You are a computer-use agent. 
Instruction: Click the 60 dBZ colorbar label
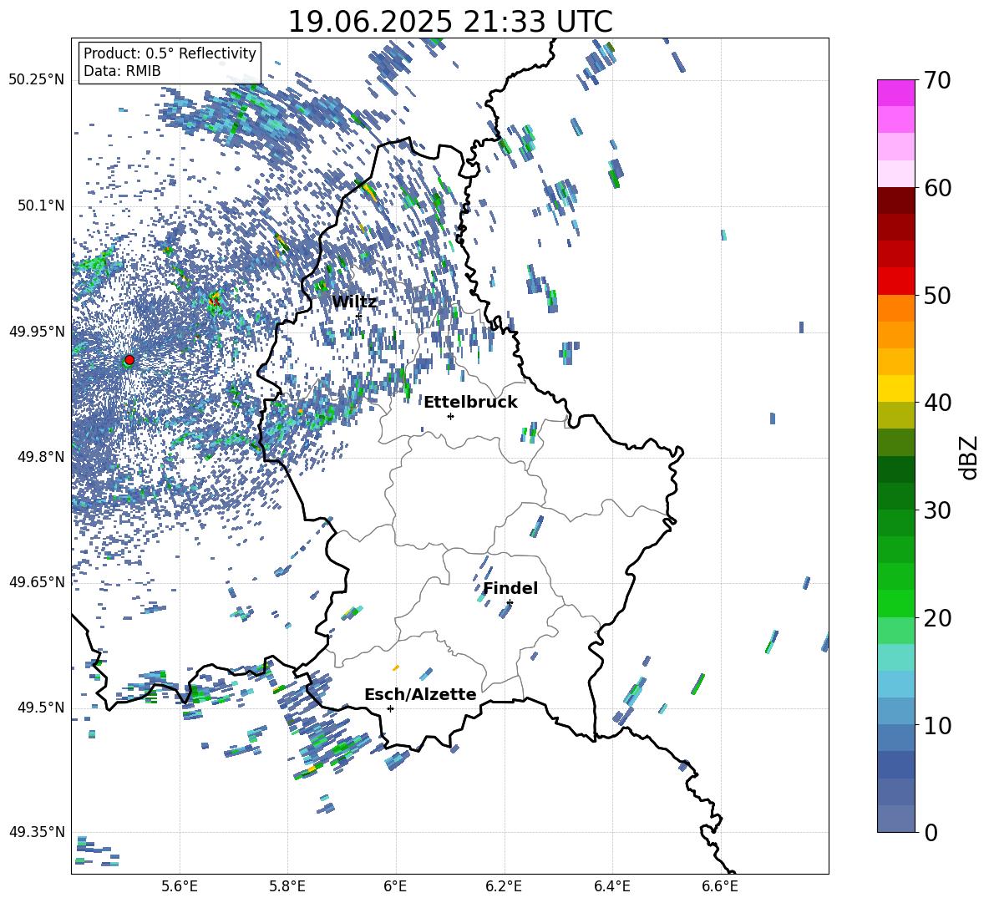937,188
